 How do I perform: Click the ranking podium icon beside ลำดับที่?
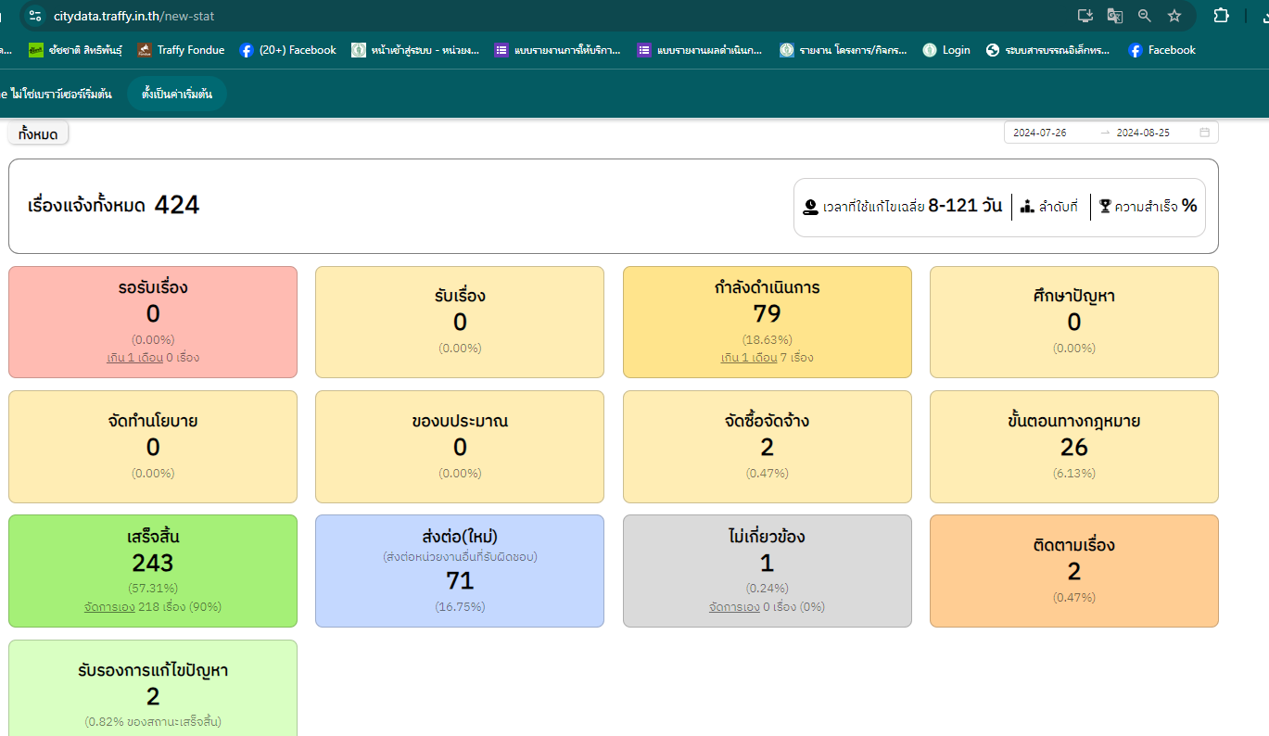[x=1027, y=207]
